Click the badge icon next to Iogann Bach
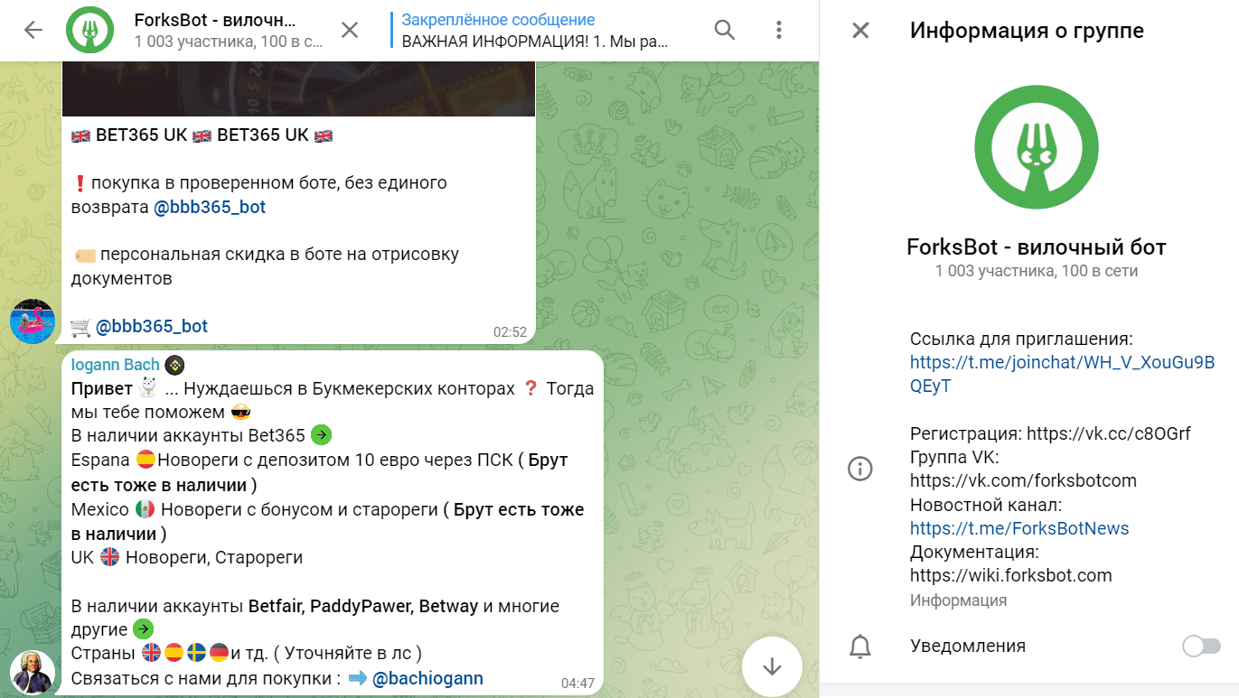Viewport: 1239px width, 698px height. [174, 365]
